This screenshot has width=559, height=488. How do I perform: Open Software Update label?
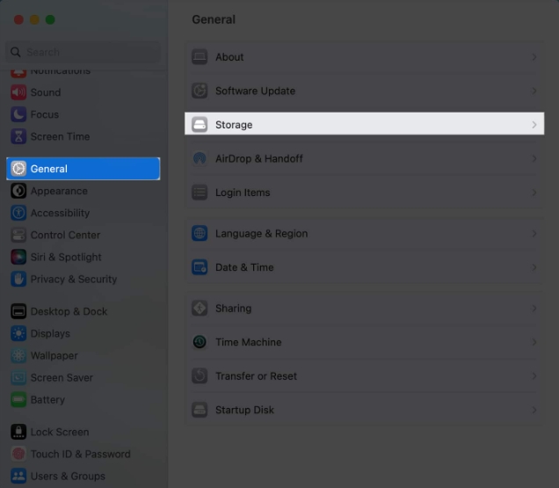coord(255,91)
